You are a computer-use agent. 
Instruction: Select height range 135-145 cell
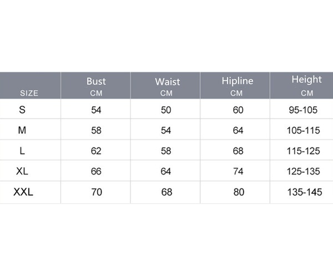tap(305, 192)
